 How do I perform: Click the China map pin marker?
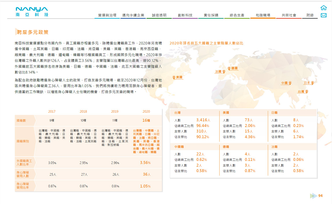point(290,83)
